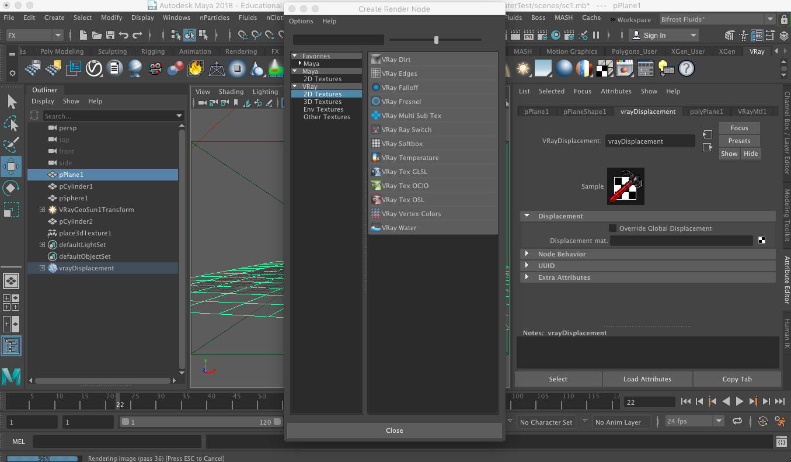Click the Presets button
Image resolution: width=791 pixels, height=462 pixels.
click(x=739, y=141)
